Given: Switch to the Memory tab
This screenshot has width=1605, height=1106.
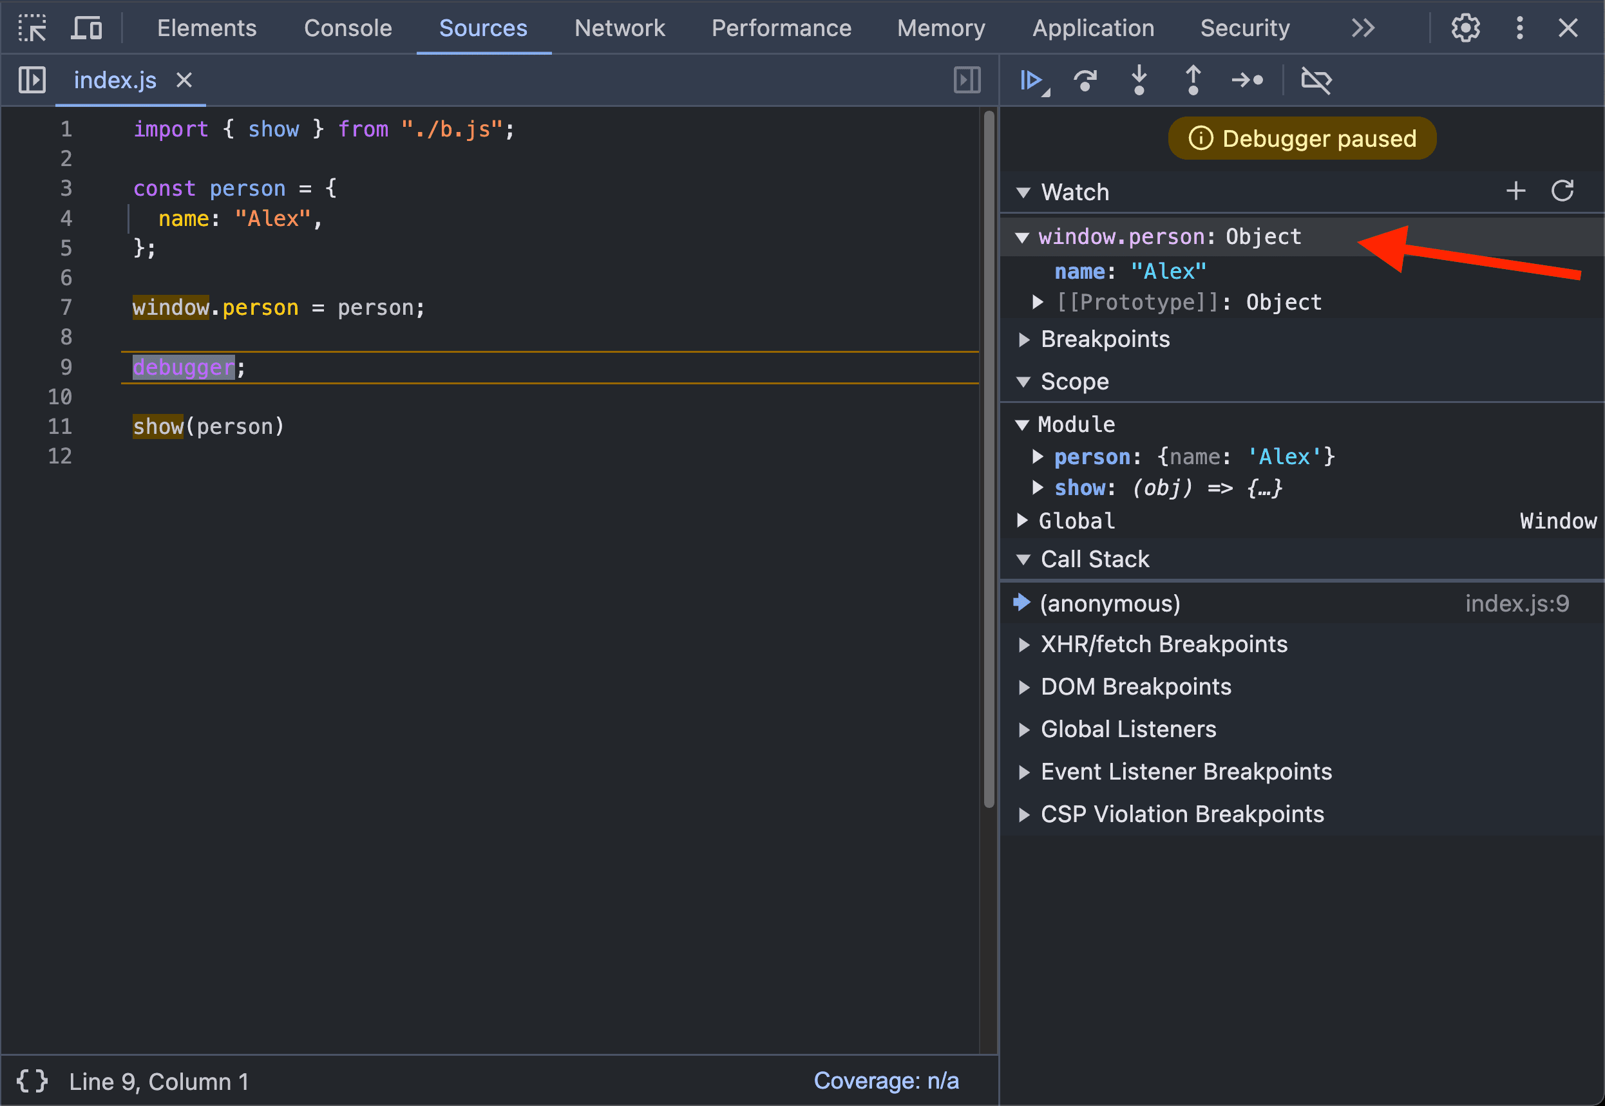Looking at the screenshot, I should pos(941,28).
